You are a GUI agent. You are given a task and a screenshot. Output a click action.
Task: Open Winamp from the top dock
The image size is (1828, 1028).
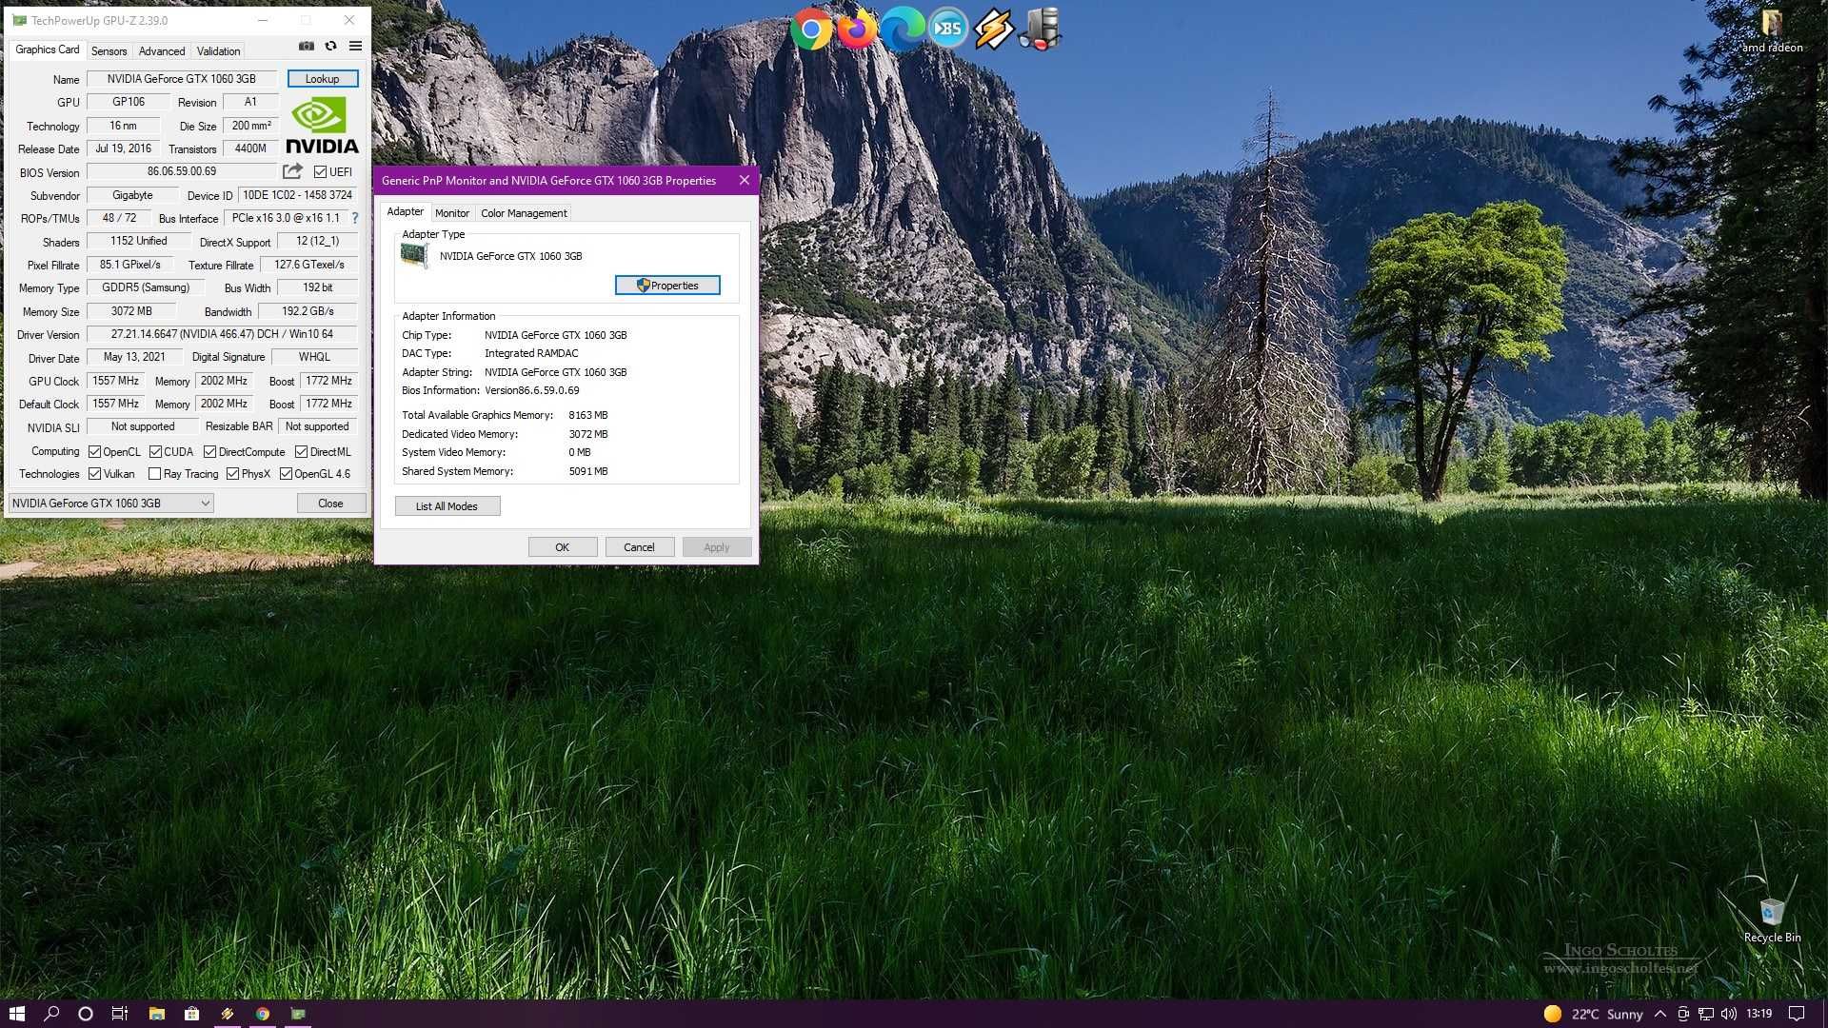[994, 30]
